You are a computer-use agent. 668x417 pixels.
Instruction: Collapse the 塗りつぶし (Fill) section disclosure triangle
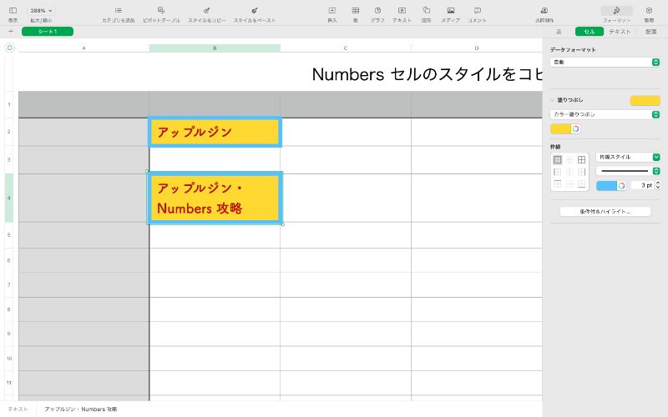pos(552,100)
